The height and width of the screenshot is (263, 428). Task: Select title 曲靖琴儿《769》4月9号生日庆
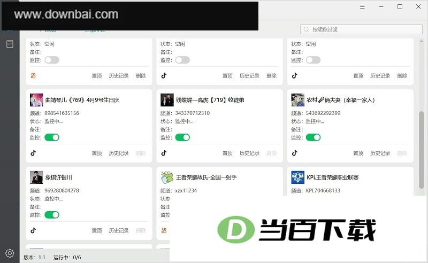[82, 100]
